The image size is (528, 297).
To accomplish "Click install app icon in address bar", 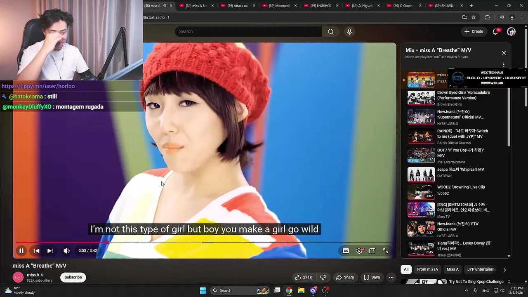I will click(464, 17).
